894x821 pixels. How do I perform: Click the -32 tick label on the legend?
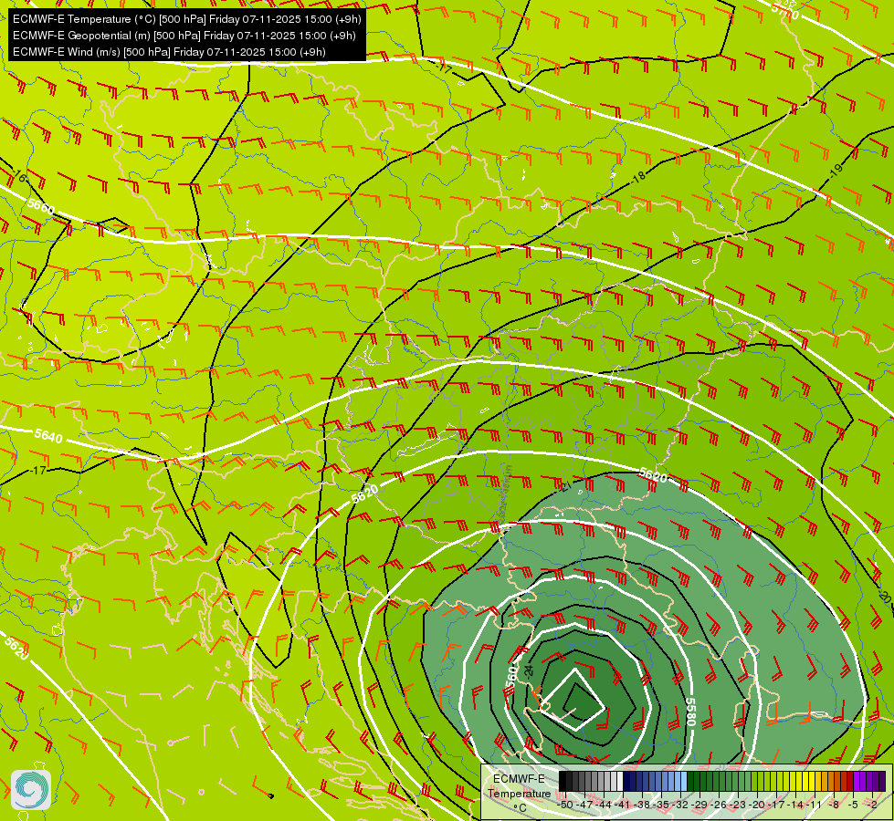(x=680, y=805)
